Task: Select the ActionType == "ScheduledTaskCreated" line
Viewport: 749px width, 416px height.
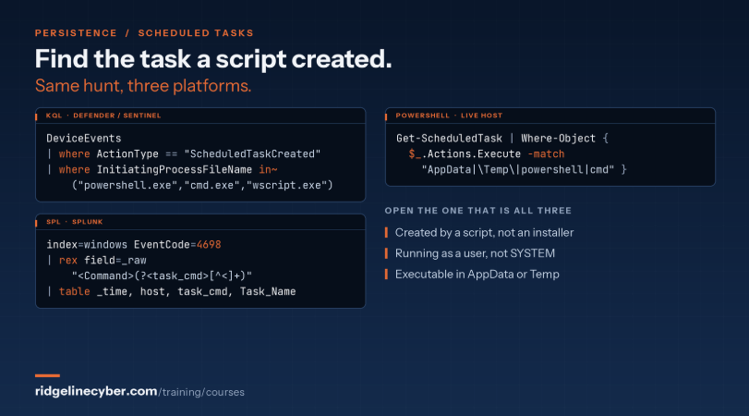Action: tap(184, 154)
